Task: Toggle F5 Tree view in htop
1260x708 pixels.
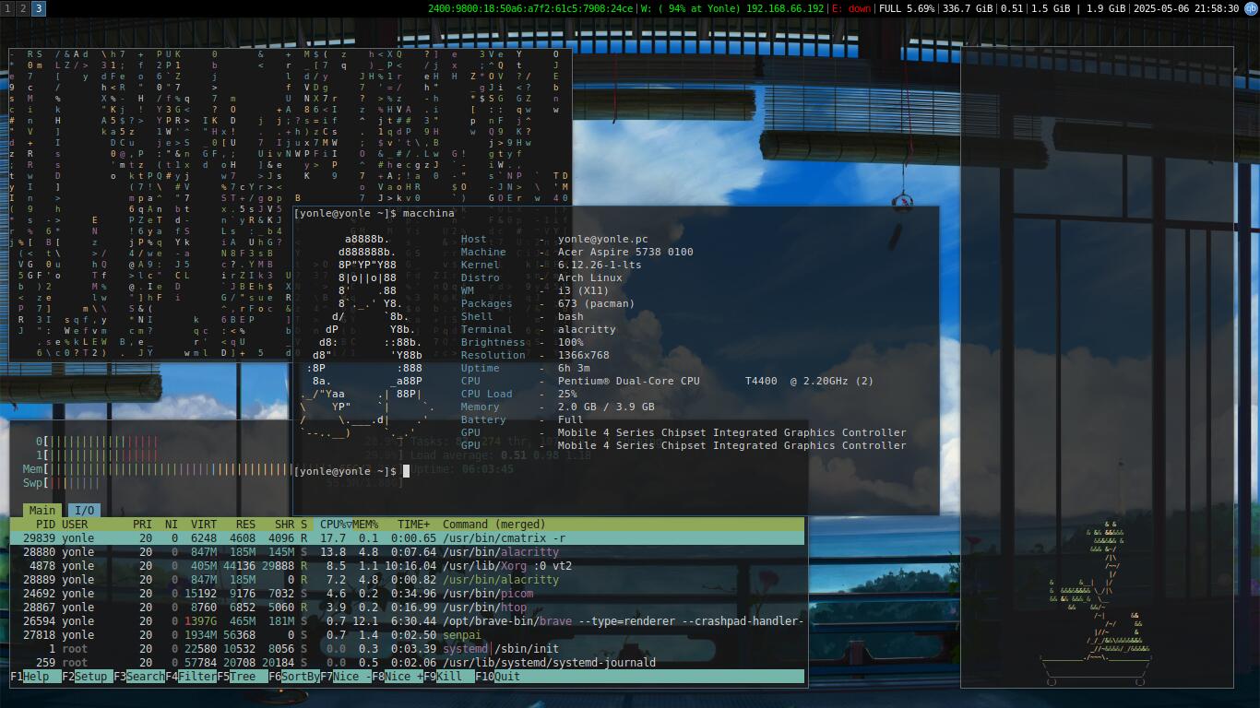Action: [243, 677]
